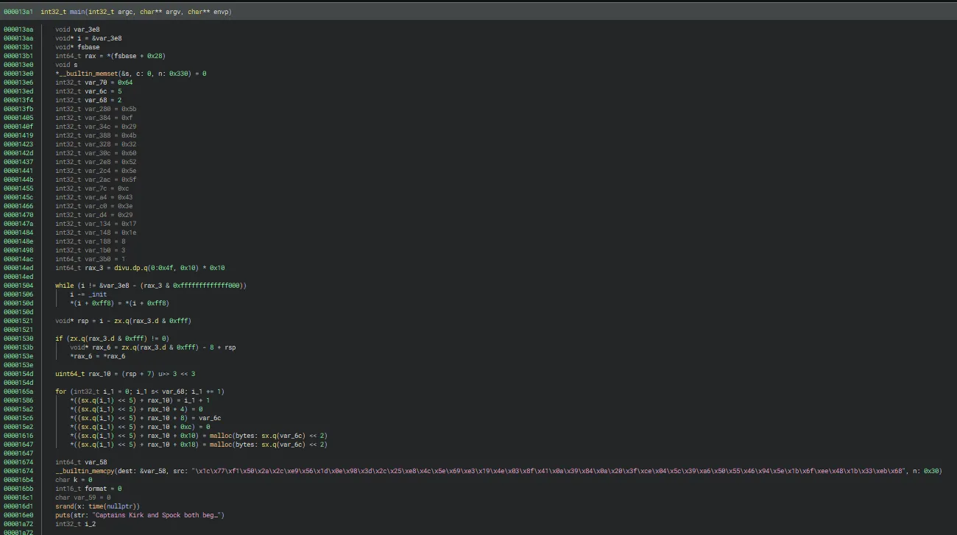Select the 'int64_t var_3b0 = 1' line
This screenshot has width=957, height=535.
coord(91,259)
